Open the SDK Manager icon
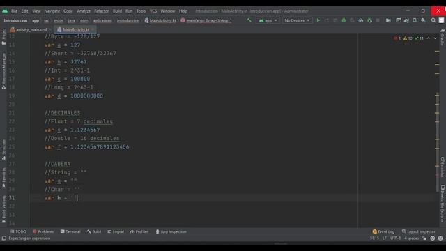 (x=423, y=20)
